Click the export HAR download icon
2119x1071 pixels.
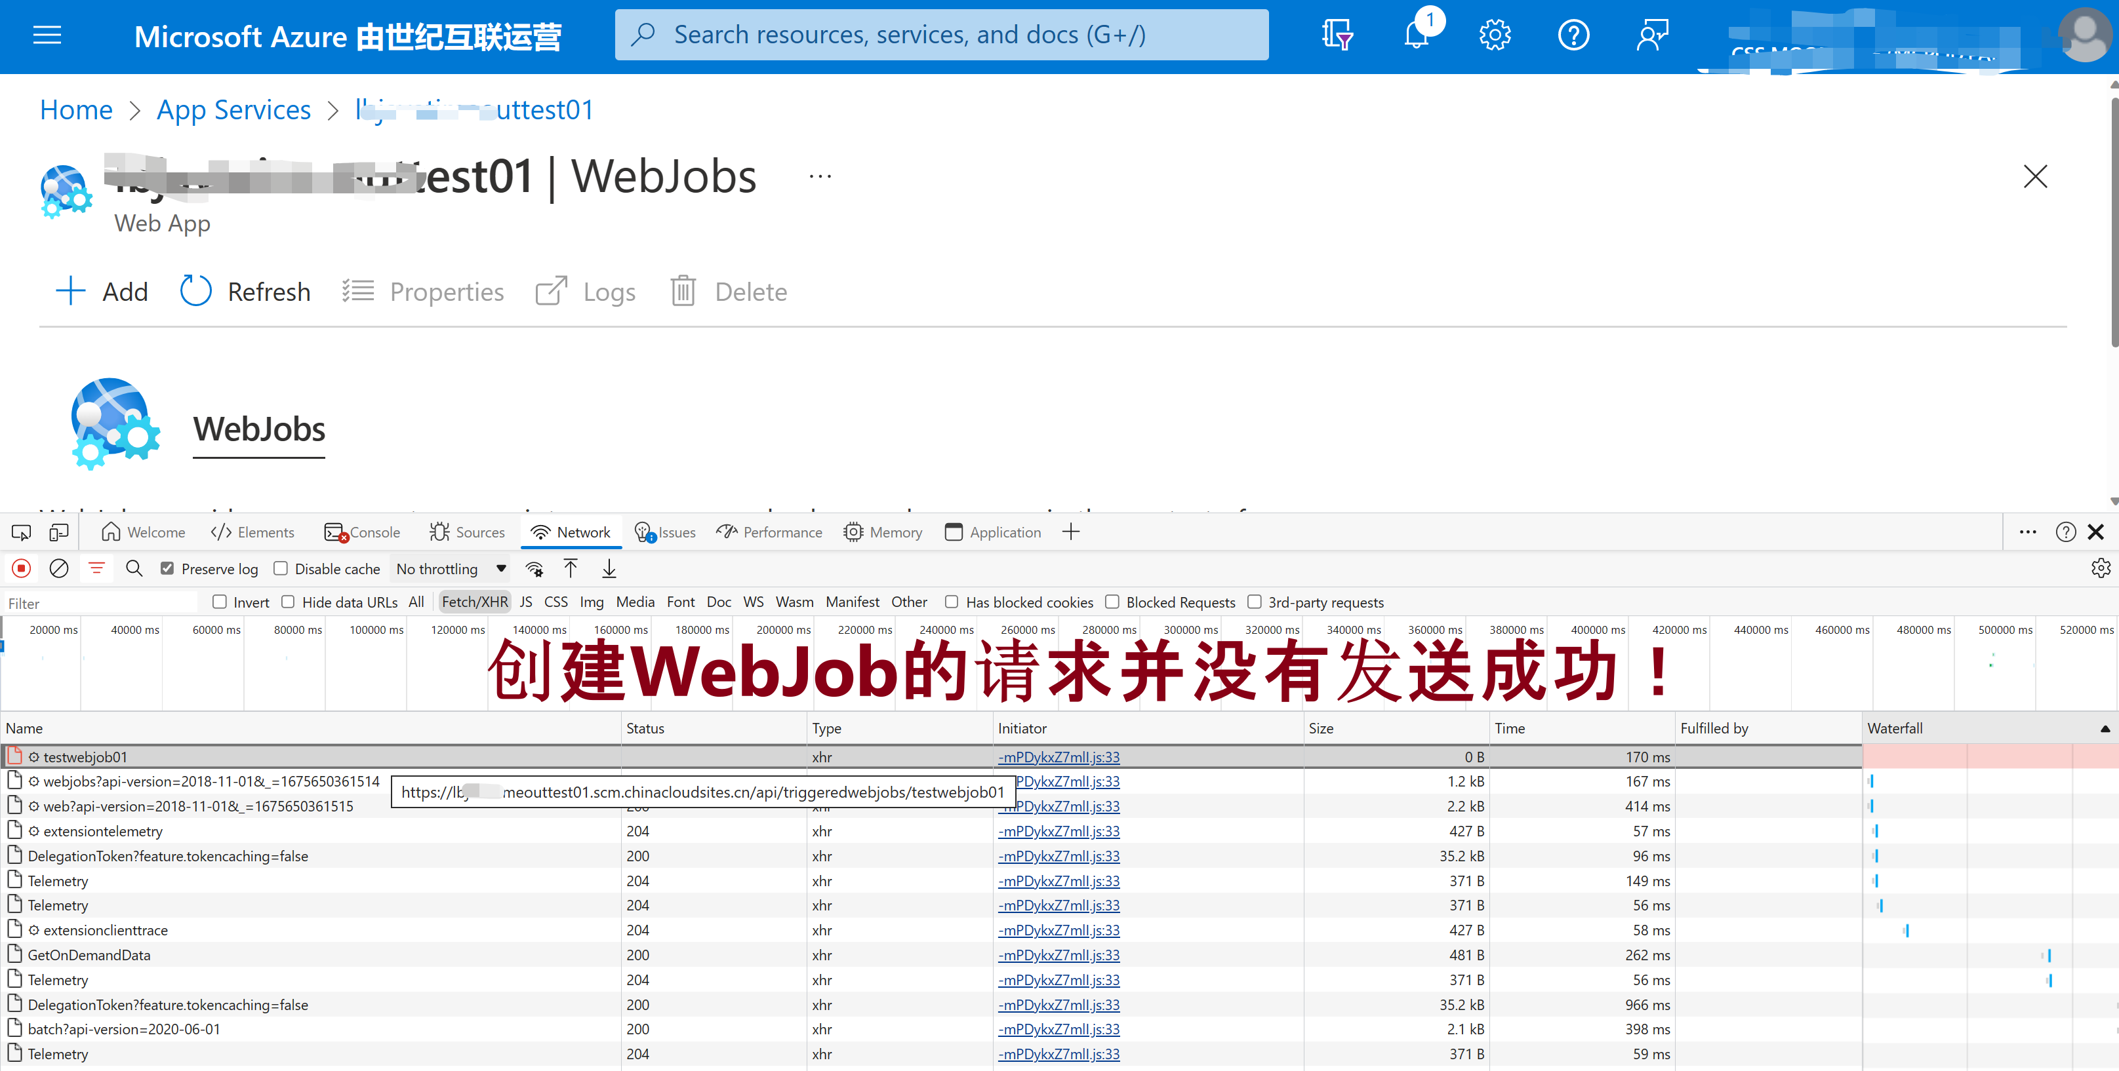[x=609, y=568]
